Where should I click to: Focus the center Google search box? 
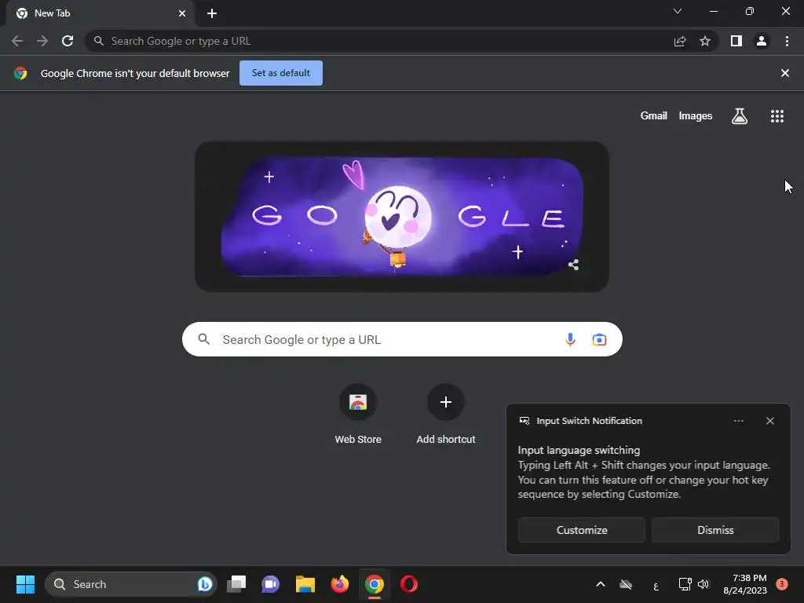[x=402, y=339]
